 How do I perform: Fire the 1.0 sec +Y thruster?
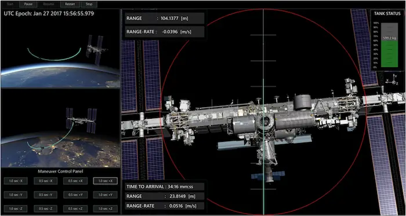(106, 195)
